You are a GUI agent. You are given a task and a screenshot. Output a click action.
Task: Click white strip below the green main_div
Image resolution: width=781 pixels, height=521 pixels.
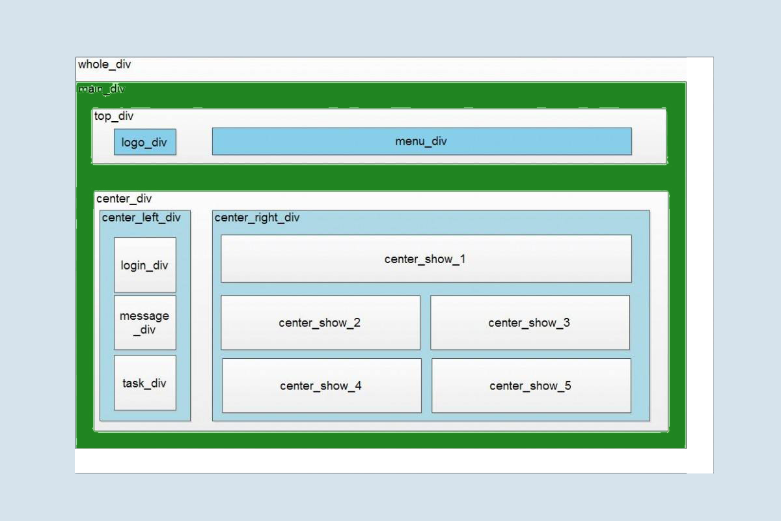(x=381, y=460)
